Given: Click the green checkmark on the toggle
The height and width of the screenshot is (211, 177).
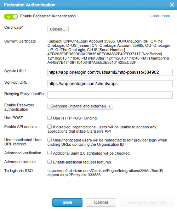Looking at the screenshot, I should pyautogui.click(x=9, y=17).
